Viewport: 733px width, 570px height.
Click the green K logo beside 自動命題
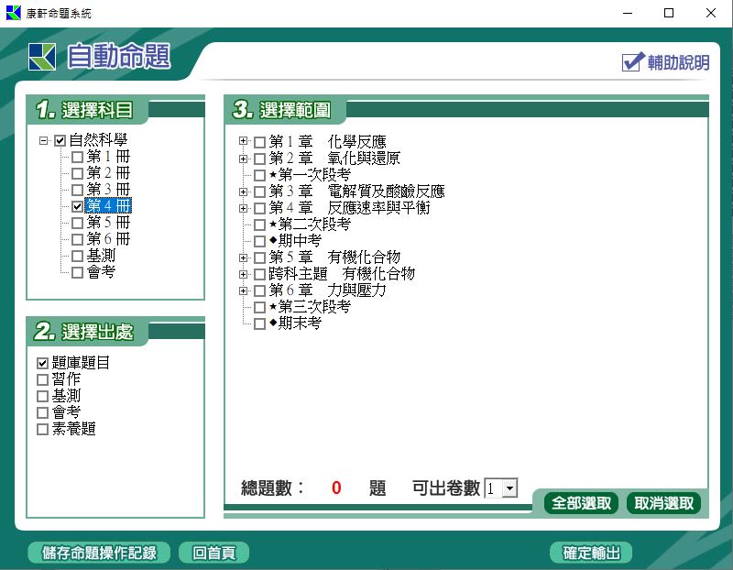coord(42,57)
